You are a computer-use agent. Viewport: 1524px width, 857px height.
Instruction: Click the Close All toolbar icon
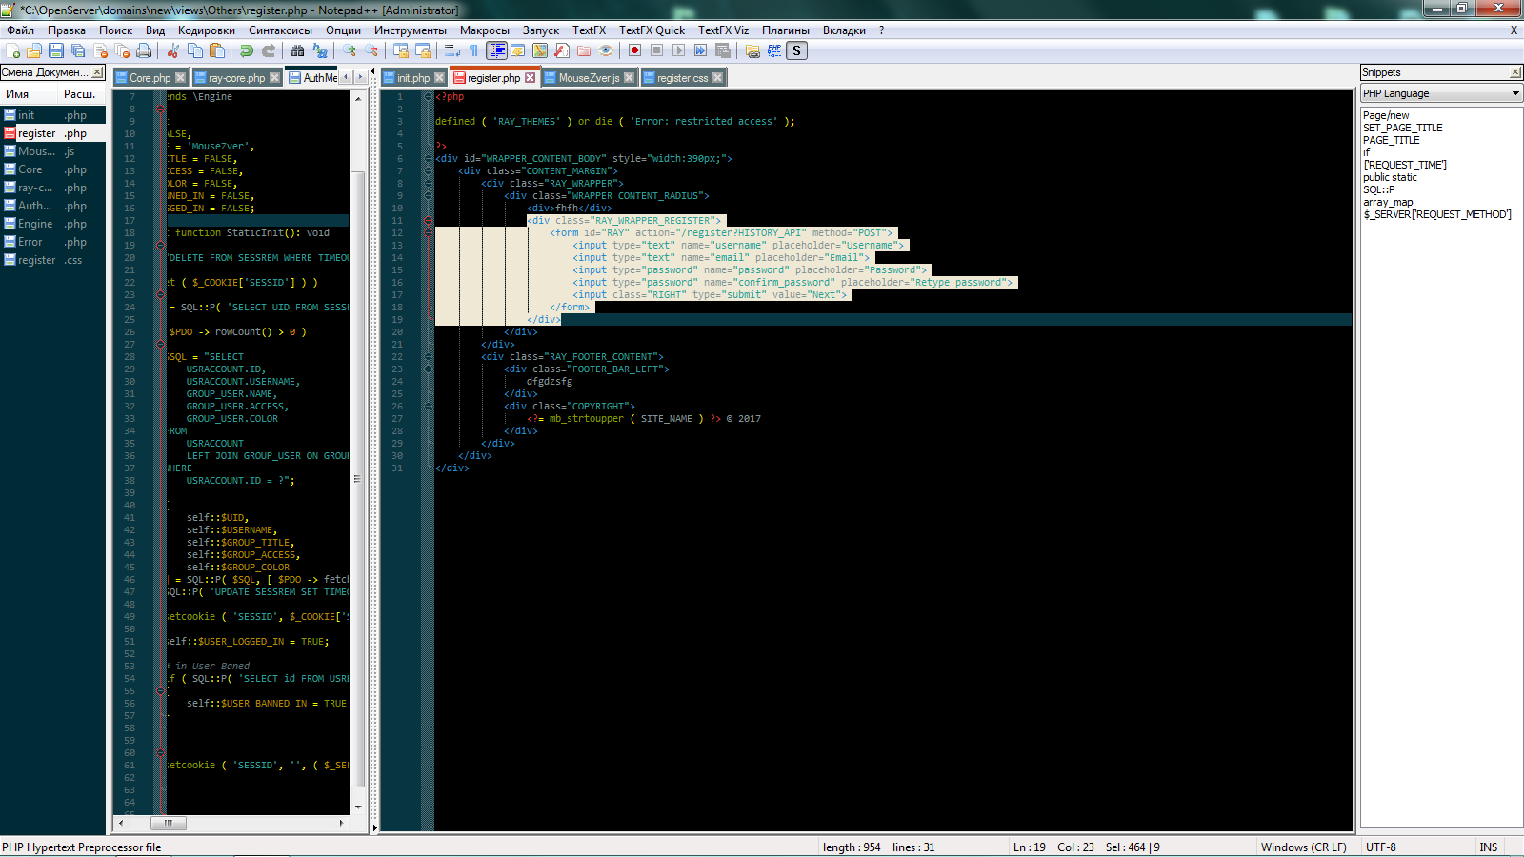pyautogui.click(x=122, y=50)
